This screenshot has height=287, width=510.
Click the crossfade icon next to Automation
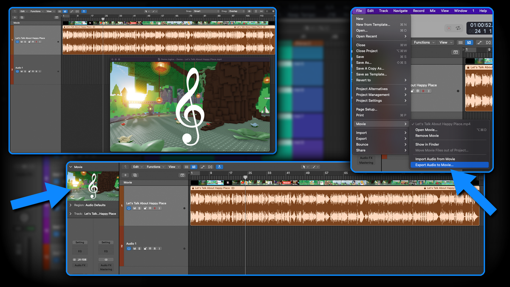(210, 166)
